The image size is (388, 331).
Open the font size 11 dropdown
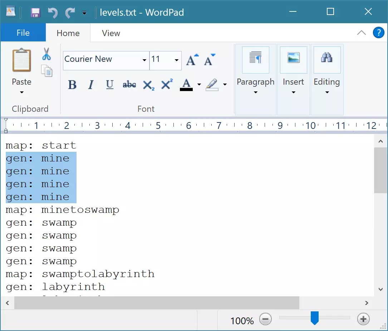[177, 60]
